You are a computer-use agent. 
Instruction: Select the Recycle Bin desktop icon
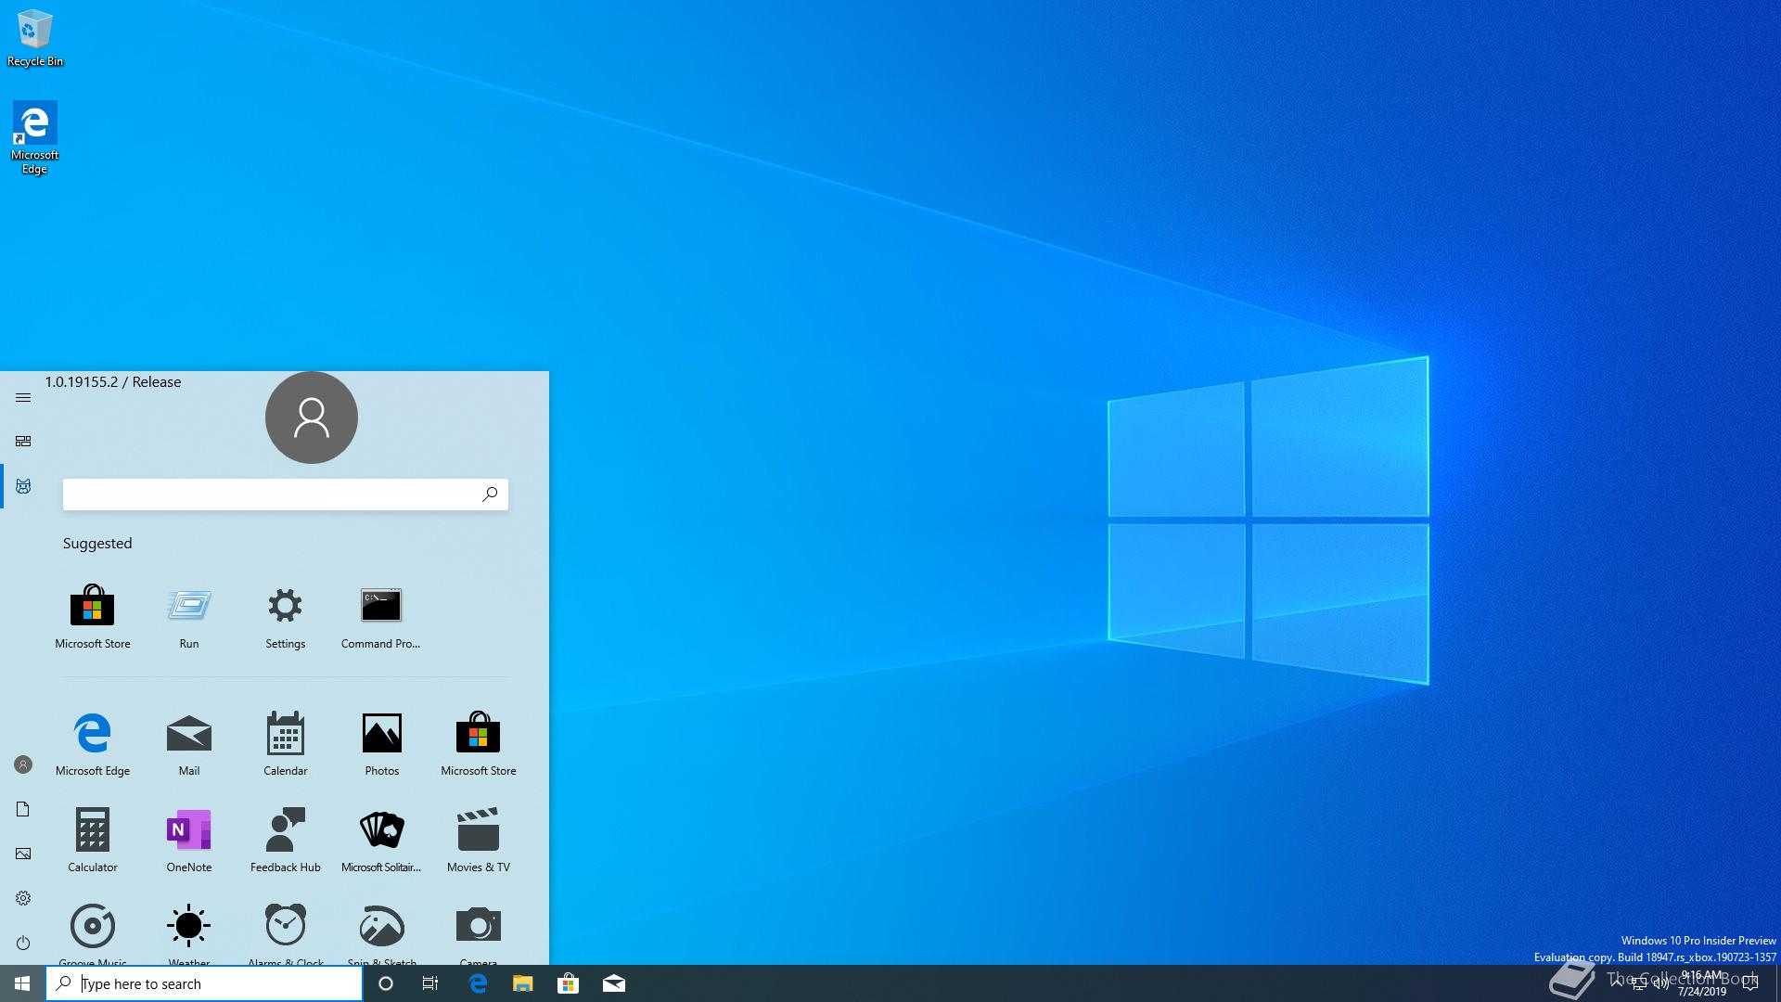(35, 38)
